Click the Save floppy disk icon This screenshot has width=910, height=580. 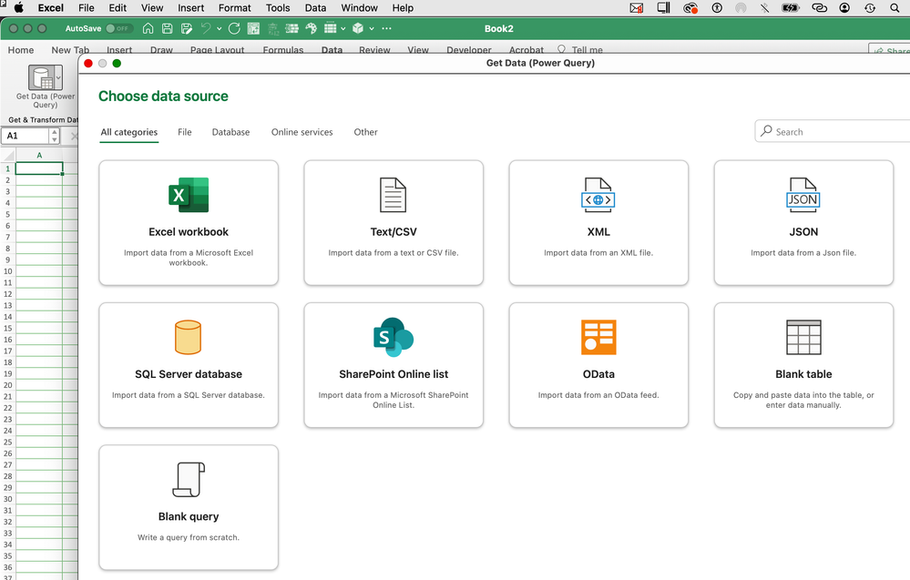pyautogui.click(x=167, y=28)
